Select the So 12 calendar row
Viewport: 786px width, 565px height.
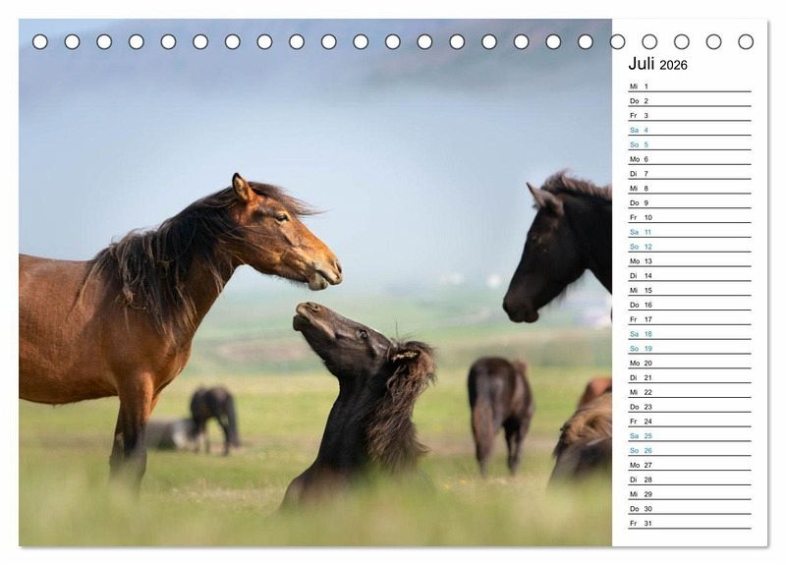point(688,247)
